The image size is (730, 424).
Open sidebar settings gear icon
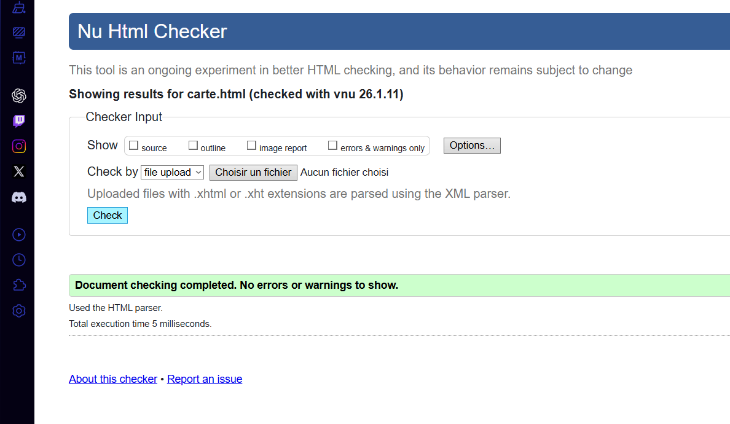coord(19,311)
